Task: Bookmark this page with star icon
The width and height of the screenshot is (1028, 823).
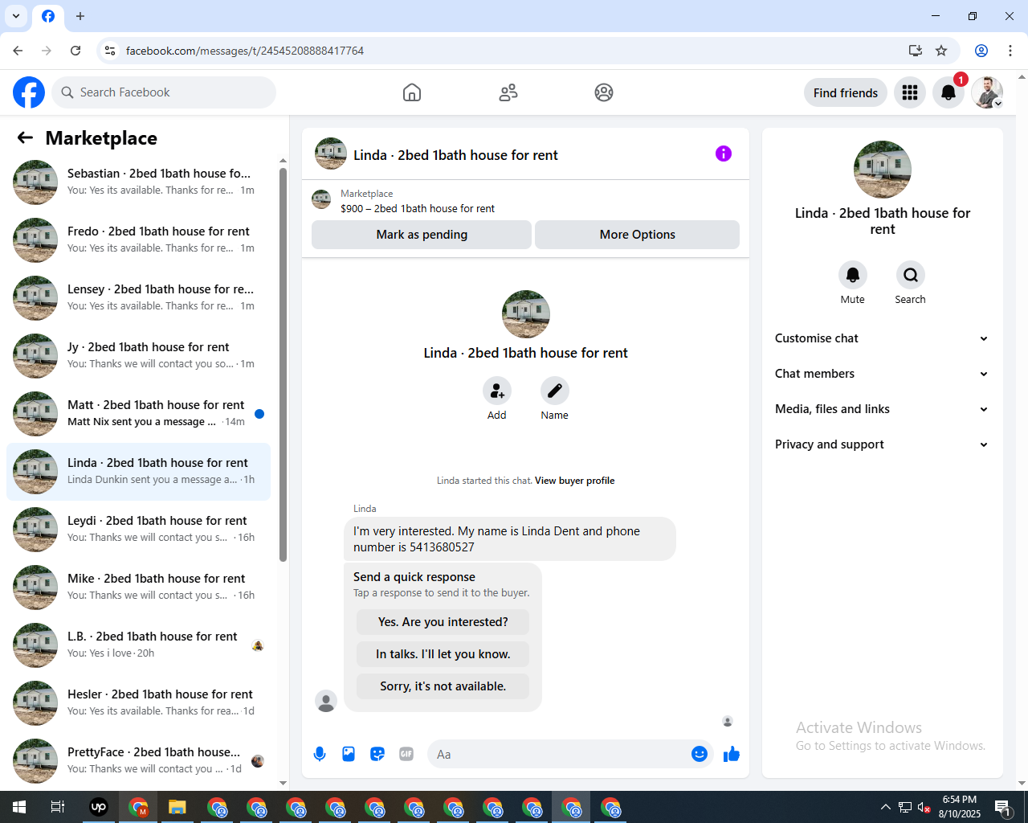Action: coord(941,51)
